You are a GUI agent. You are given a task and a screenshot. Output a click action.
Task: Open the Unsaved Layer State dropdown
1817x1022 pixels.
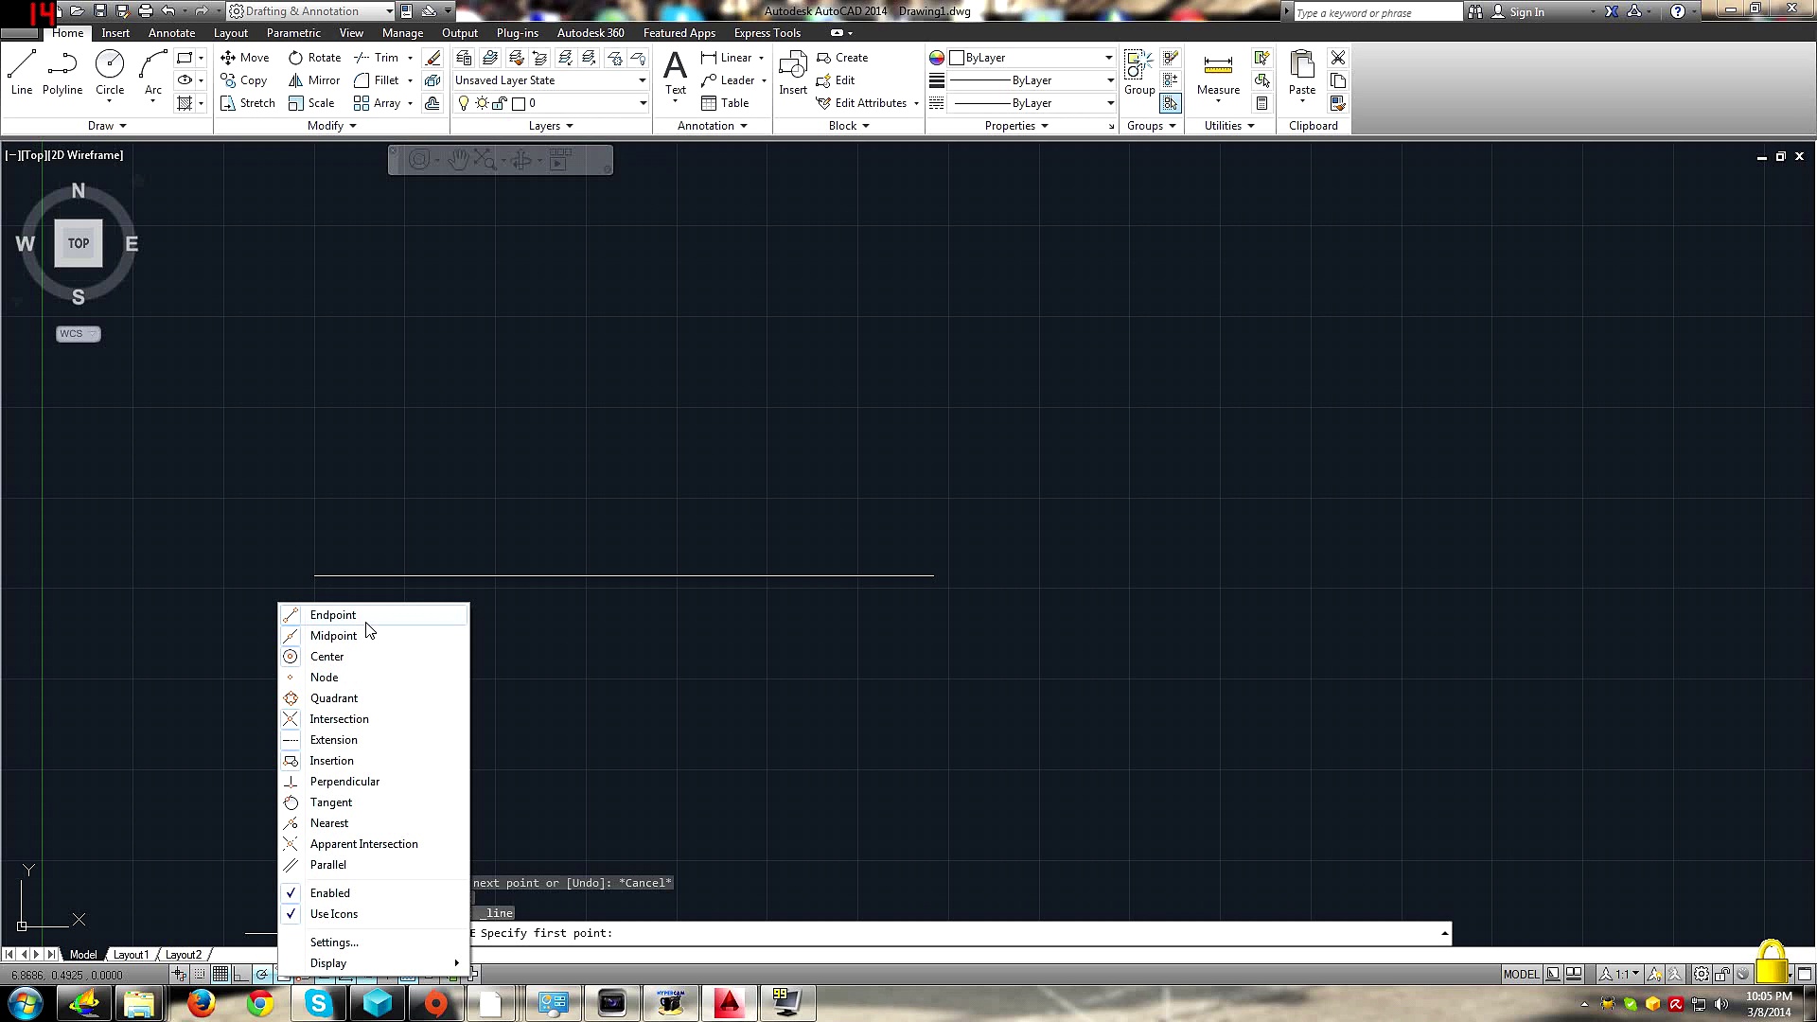tap(642, 80)
